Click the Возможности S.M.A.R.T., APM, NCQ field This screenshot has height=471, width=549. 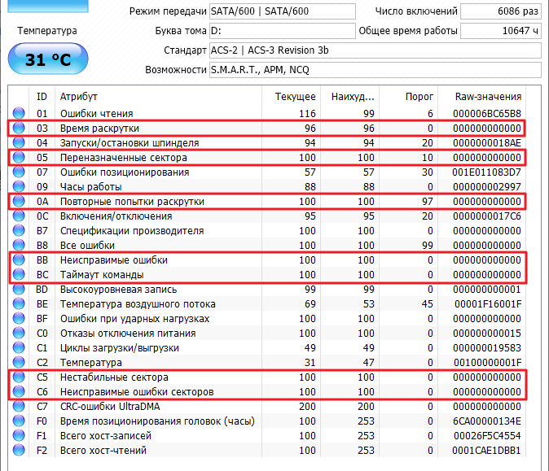tap(375, 70)
